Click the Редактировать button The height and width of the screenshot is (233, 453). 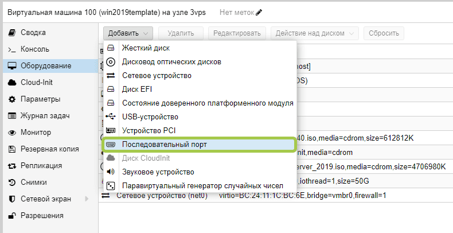(237, 33)
